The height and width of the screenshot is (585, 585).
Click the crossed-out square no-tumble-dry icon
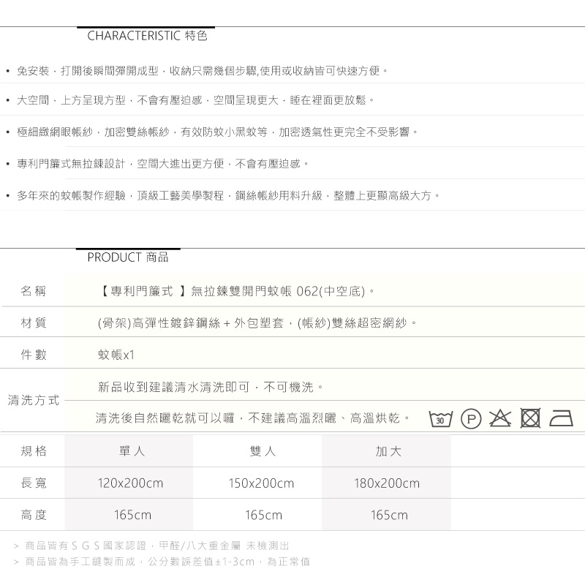pyautogui.click(x=529, y=418)
